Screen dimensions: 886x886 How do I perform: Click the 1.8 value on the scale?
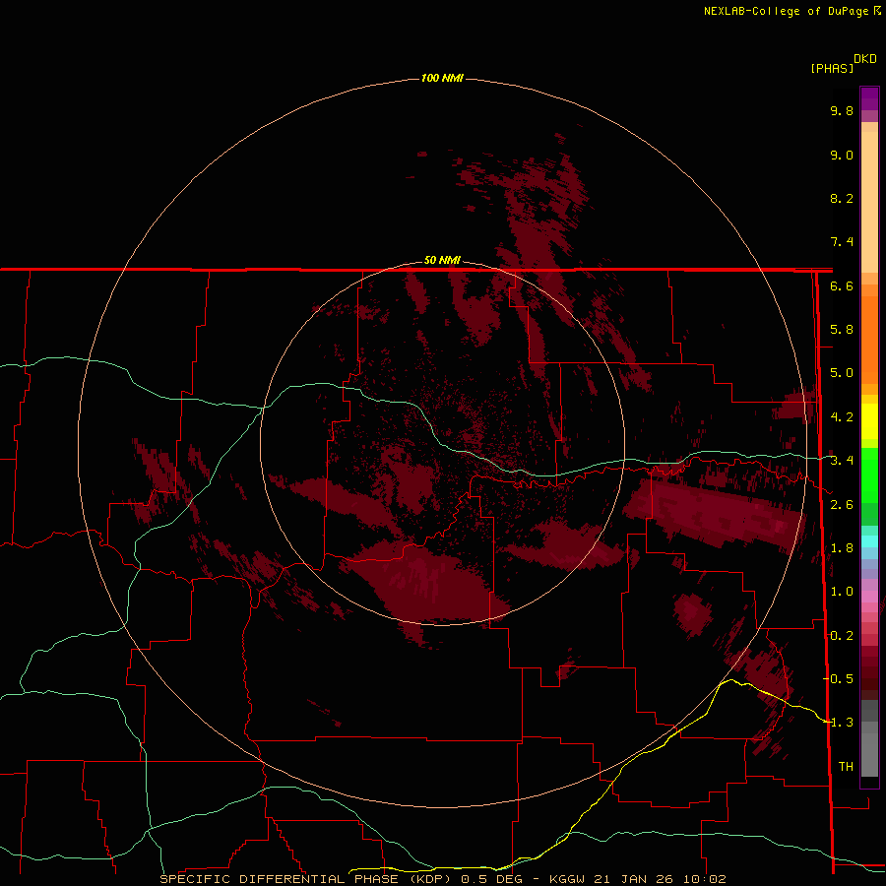[842, 548]
